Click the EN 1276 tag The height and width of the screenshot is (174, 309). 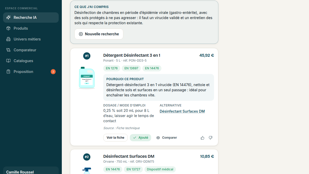[x=112, y=68]
